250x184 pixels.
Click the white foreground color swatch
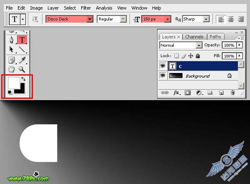[x=14, y=83]
